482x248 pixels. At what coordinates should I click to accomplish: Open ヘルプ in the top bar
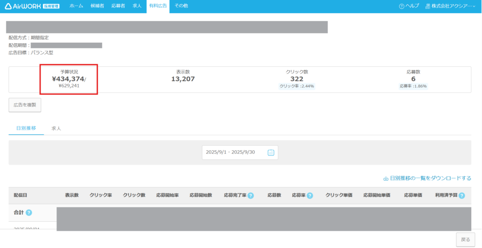click(409, 6)
